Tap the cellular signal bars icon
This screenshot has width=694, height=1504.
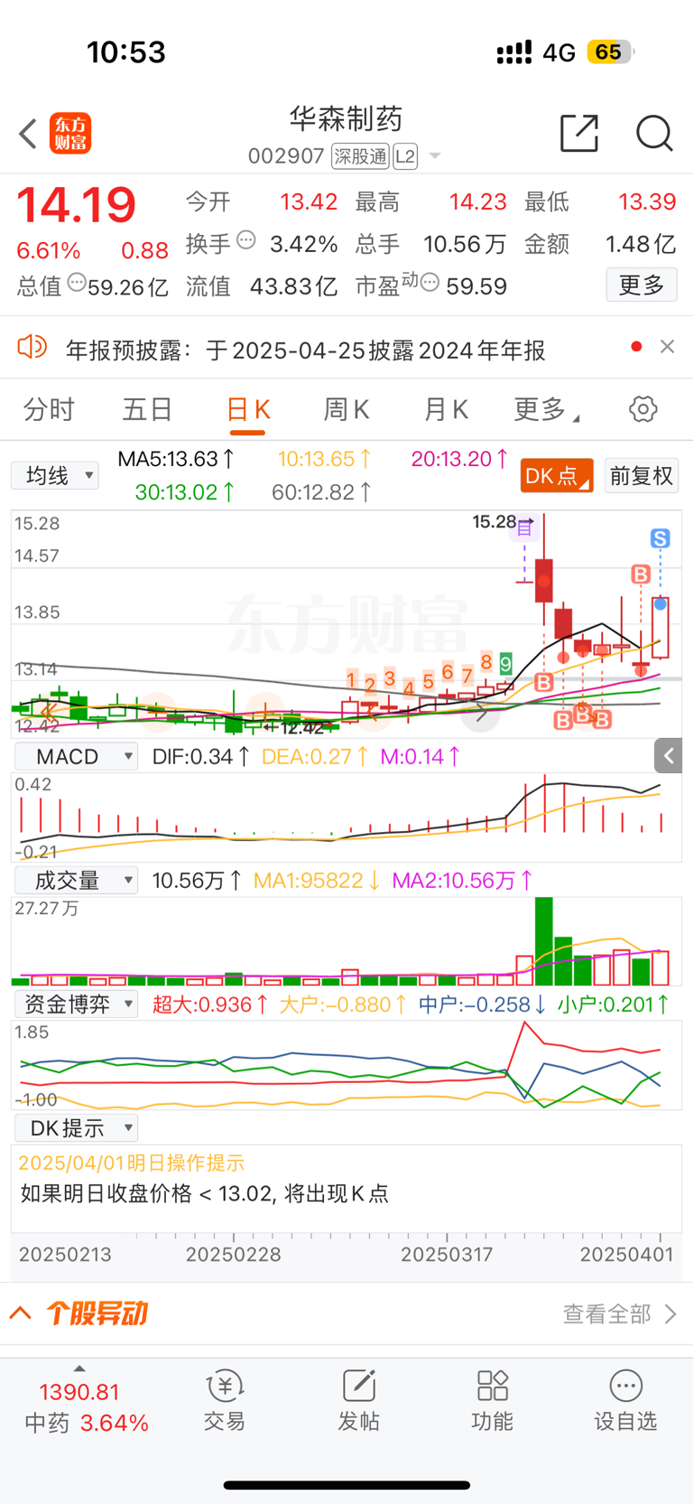[x=514, y=52]
